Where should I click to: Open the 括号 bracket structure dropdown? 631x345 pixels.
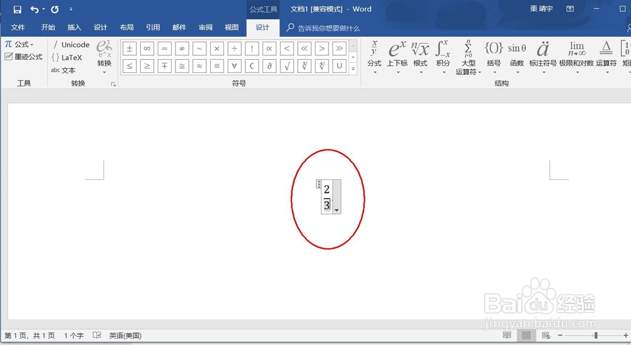pyautogui.click(x=494, y=57)
